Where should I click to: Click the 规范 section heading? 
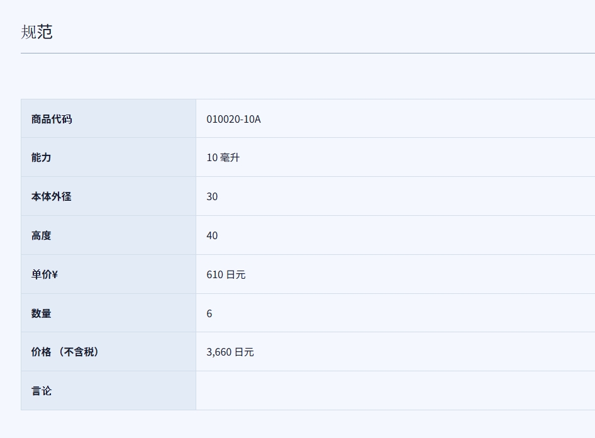click(36, 31)
